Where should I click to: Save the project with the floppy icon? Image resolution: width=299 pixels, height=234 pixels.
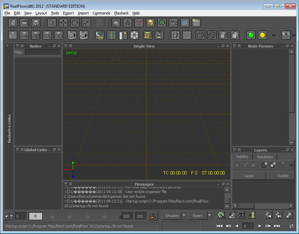point(36,23)
